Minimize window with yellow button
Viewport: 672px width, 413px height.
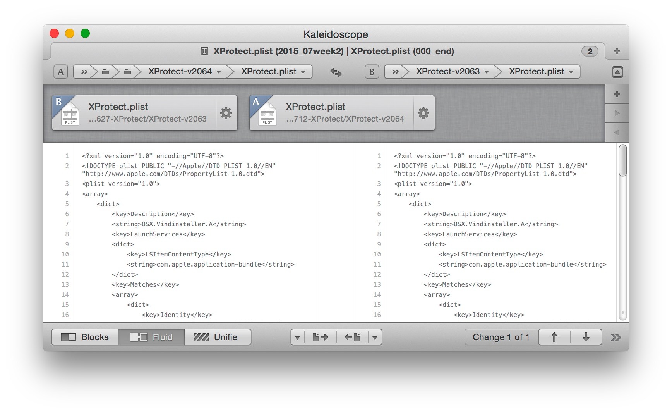[70, 33]
